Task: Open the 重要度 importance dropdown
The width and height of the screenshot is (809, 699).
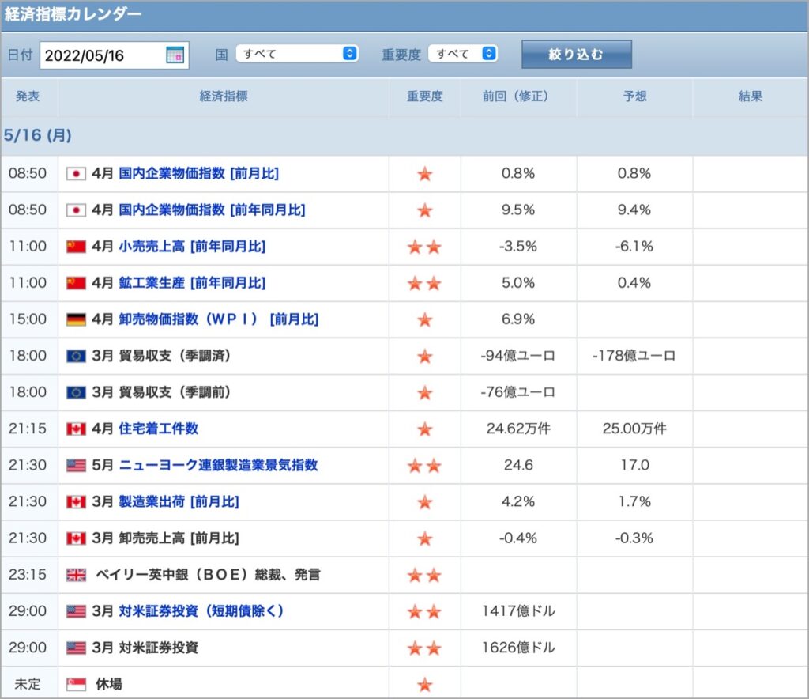Action: (463, 54)
